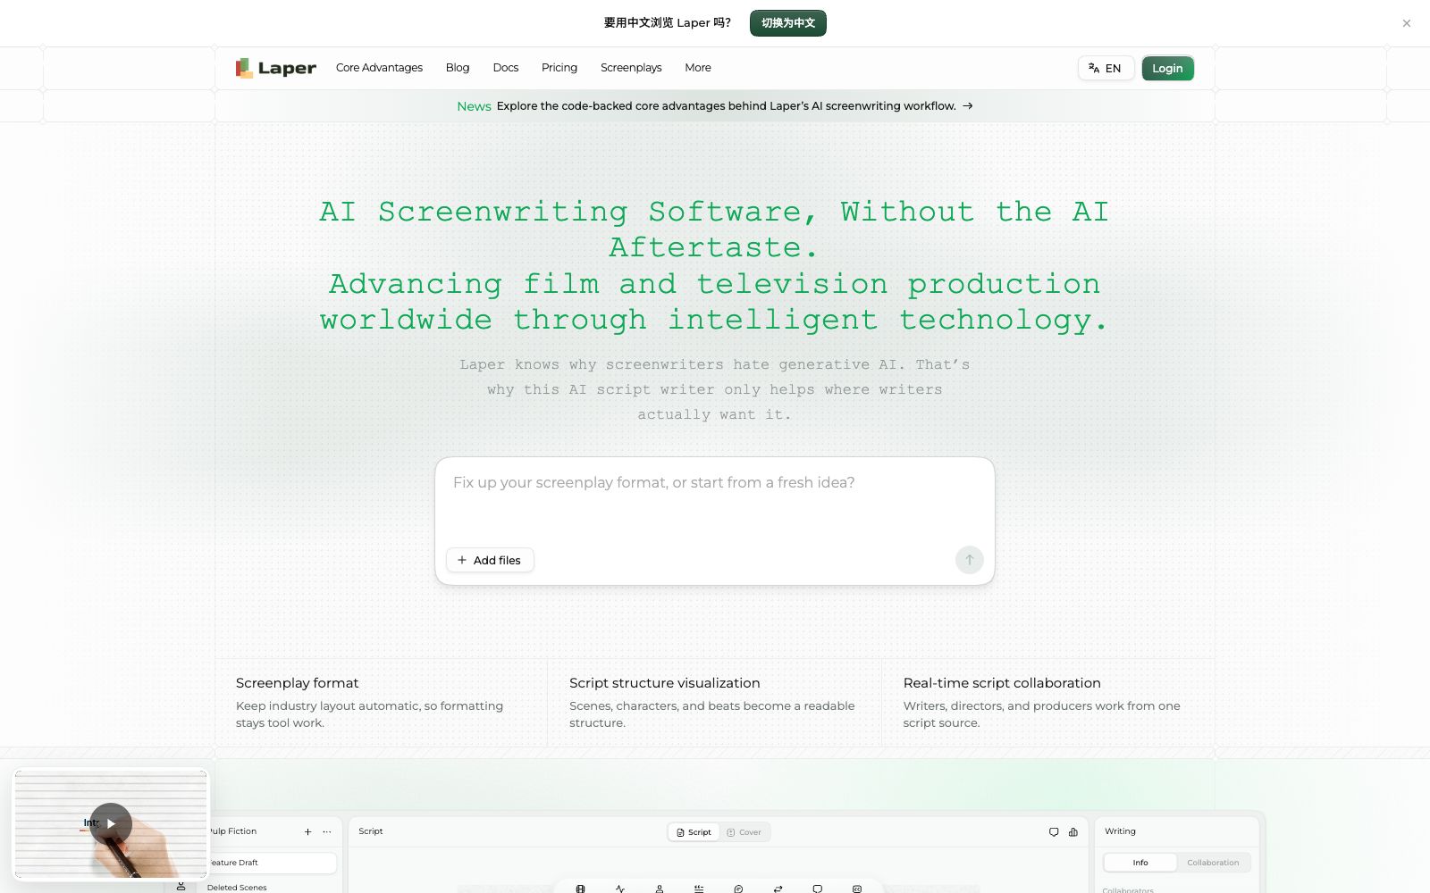This screenshot has height=893, width=1430.
Task: Switch the site to Chinese via 切换为中文
Action: coord(788,23)
